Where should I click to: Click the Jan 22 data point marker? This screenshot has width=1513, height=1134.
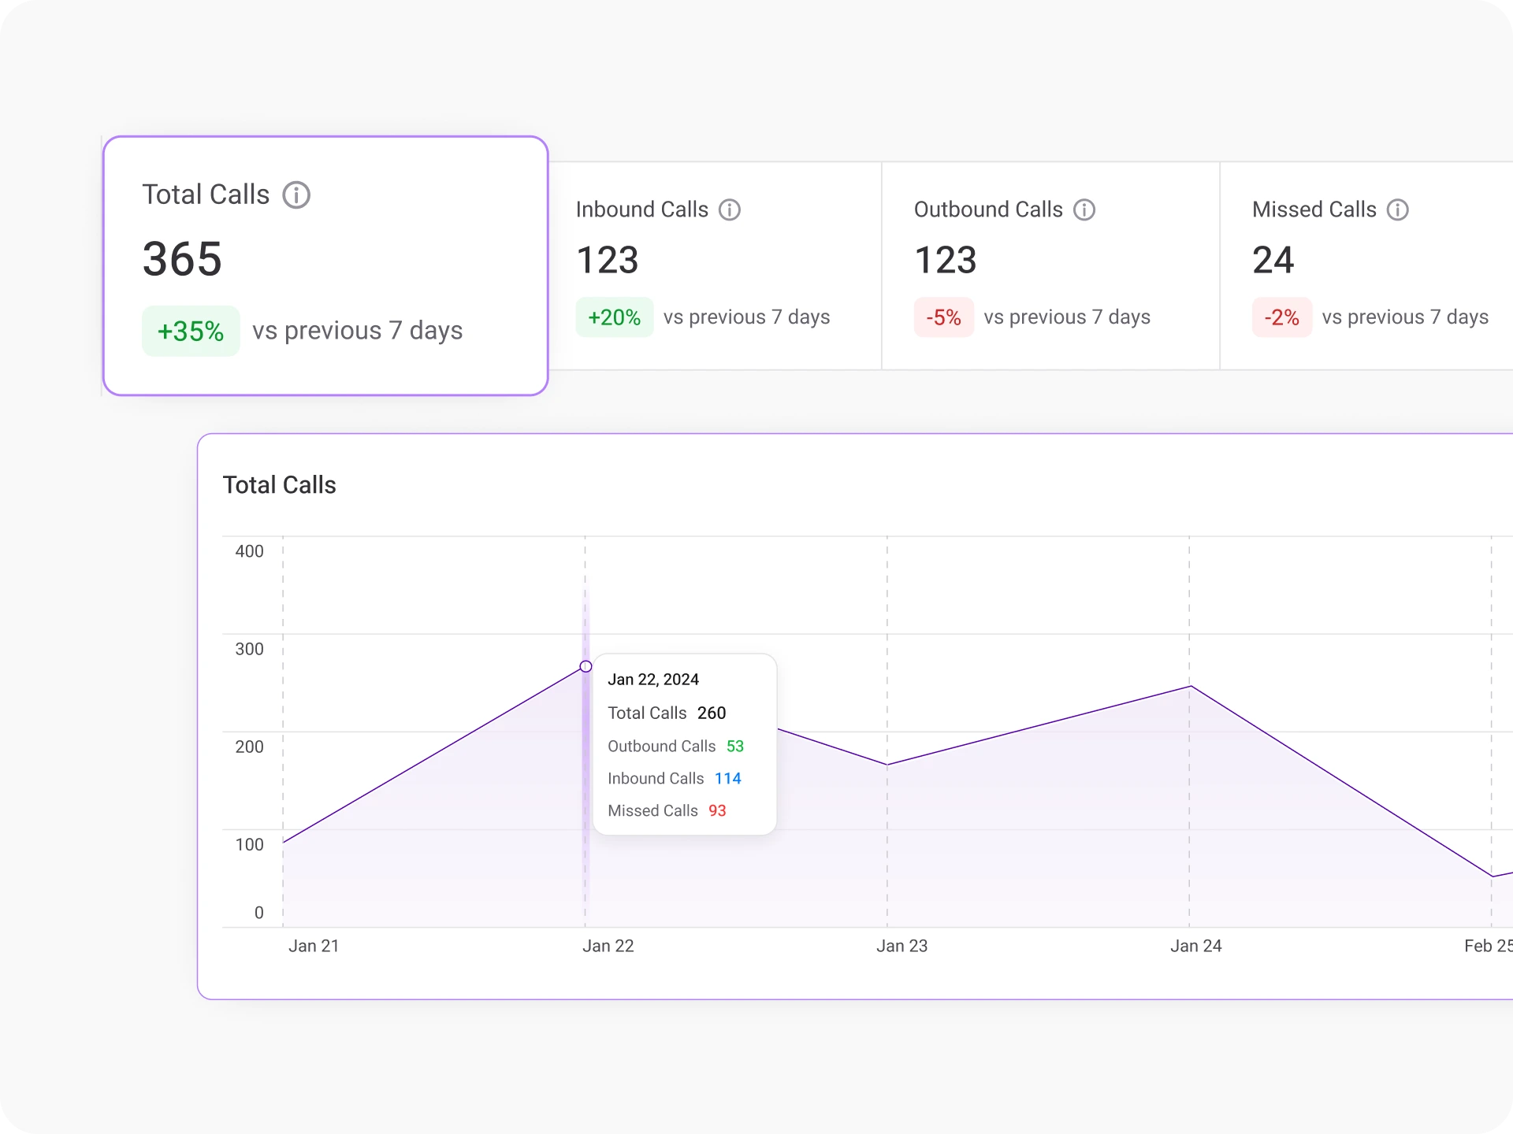click(x=585, y=666)
